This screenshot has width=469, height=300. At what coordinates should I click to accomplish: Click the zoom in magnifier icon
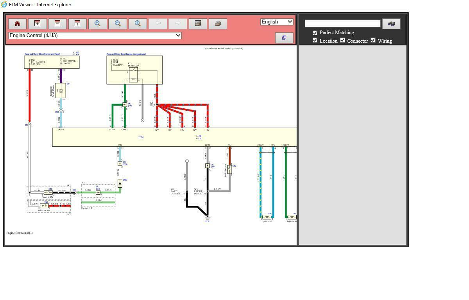coord(97,23)
